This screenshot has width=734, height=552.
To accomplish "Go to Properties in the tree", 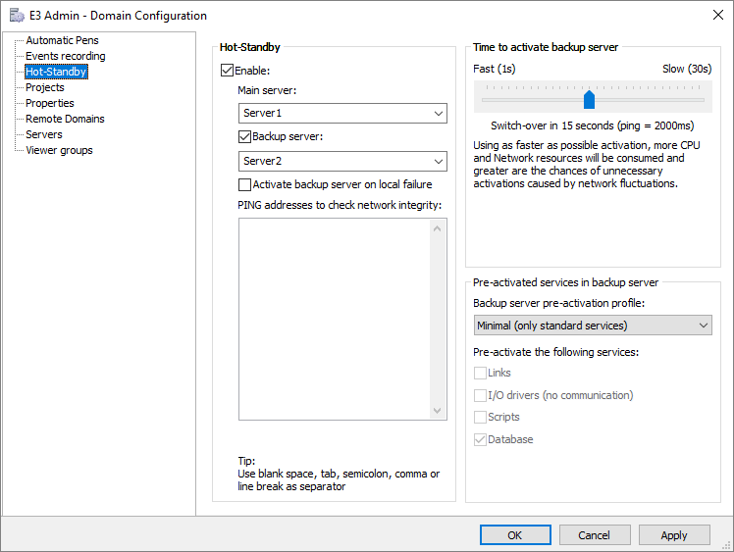I will (x=49, y=103).
